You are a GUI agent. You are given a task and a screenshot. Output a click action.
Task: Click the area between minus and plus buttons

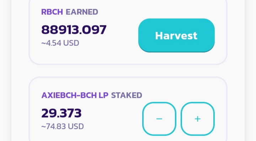(x=178, y=119)
